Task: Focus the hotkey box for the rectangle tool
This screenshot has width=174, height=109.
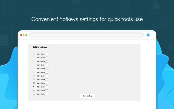Action: (x=47, y=83)
